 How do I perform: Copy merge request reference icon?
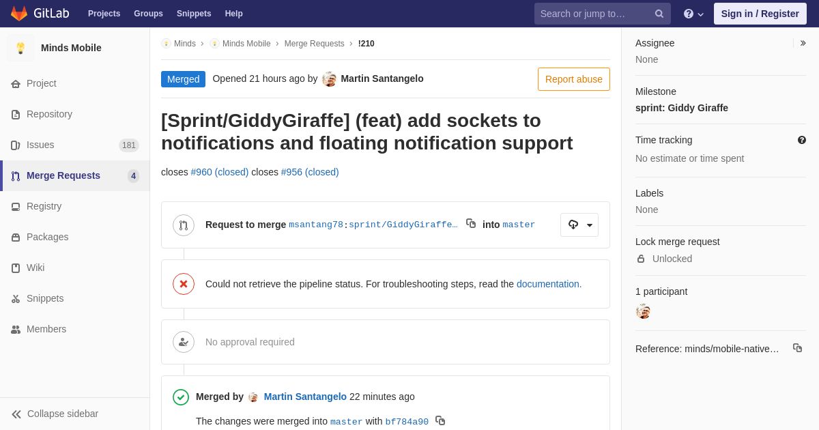pyautogui.click(x=797, y=348)
